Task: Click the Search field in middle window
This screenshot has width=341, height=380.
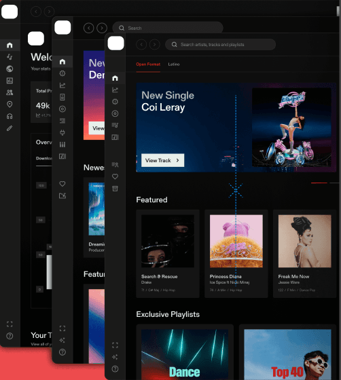Action: 168,28
